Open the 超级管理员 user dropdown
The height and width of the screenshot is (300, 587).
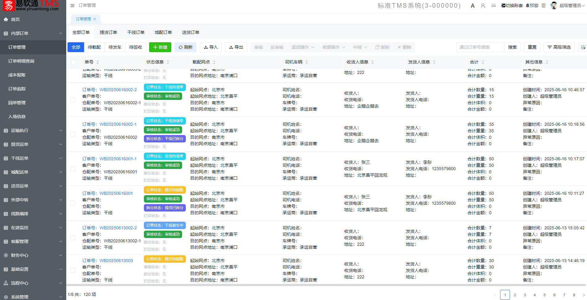coord(572,6)
